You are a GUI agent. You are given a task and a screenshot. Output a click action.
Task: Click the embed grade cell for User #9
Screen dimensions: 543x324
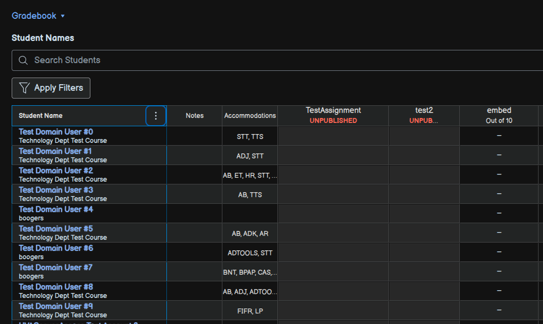click(499, 310)
